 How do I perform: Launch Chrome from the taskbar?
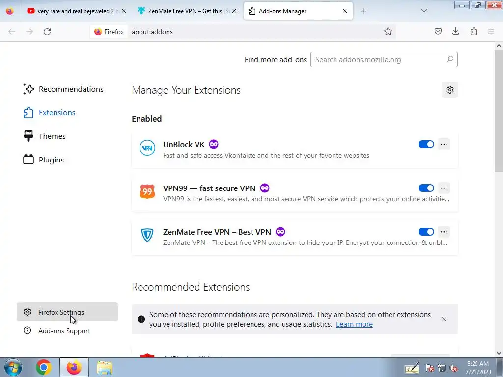point(44,367)
